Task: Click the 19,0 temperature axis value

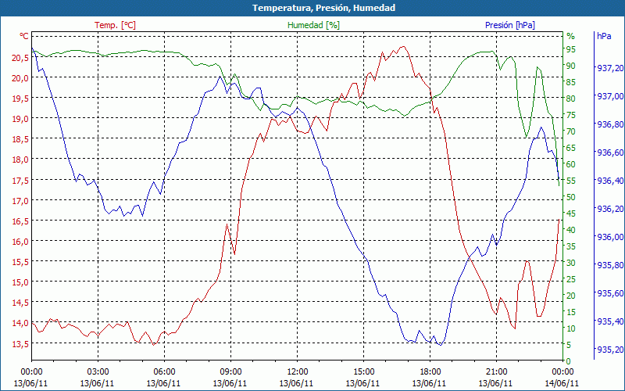Action: tap(20, 119)
